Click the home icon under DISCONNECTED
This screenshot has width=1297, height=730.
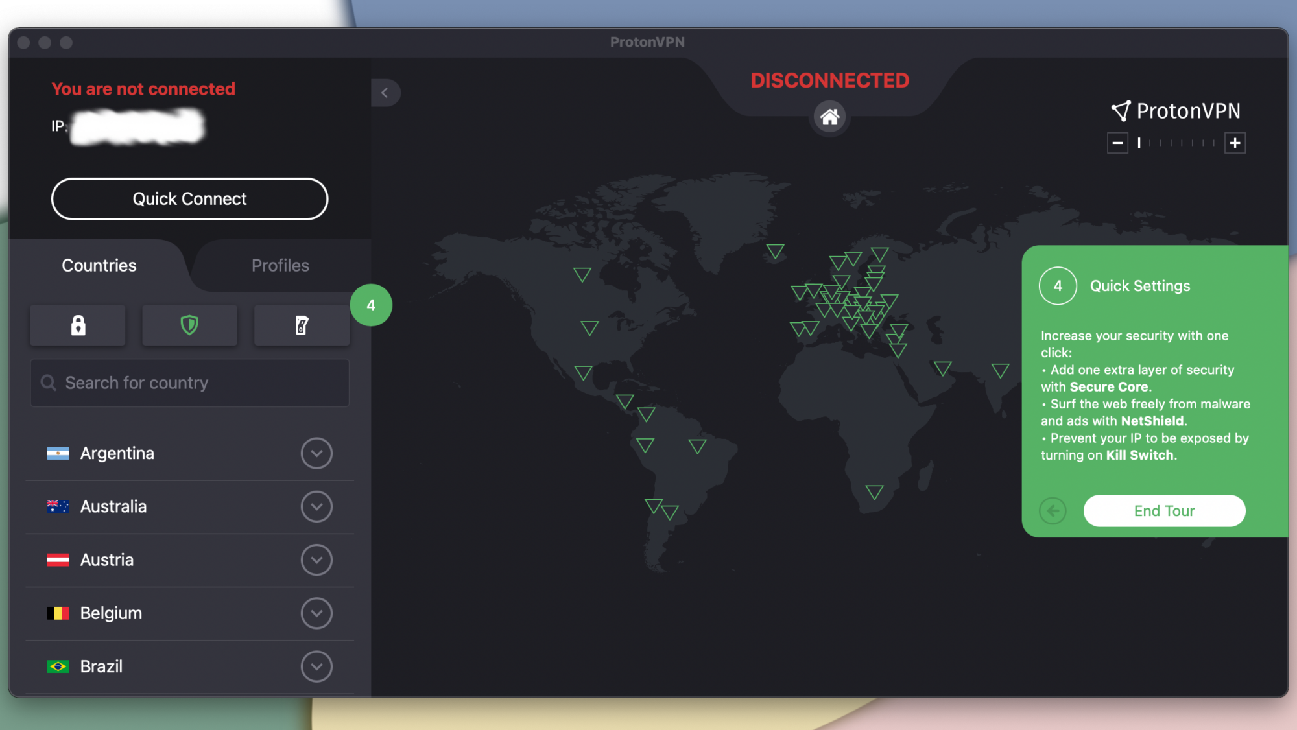pos(829,117)
